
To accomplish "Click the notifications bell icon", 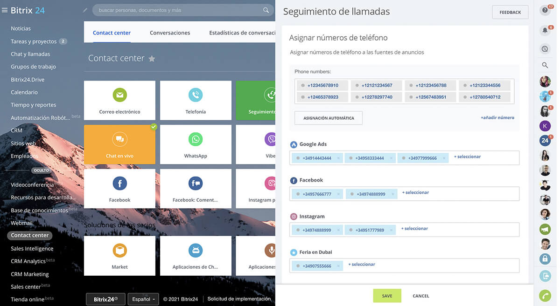I will (545, 31).
